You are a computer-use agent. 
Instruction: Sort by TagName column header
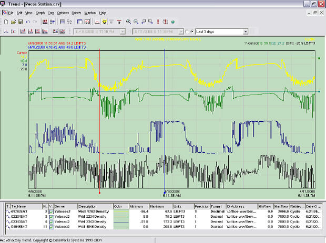[26, 206]
